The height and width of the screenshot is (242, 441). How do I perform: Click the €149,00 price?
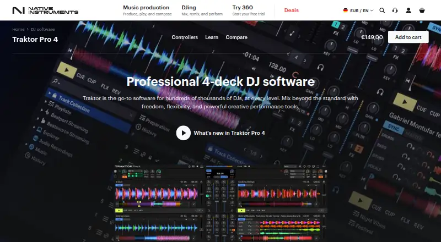point(372,37)
